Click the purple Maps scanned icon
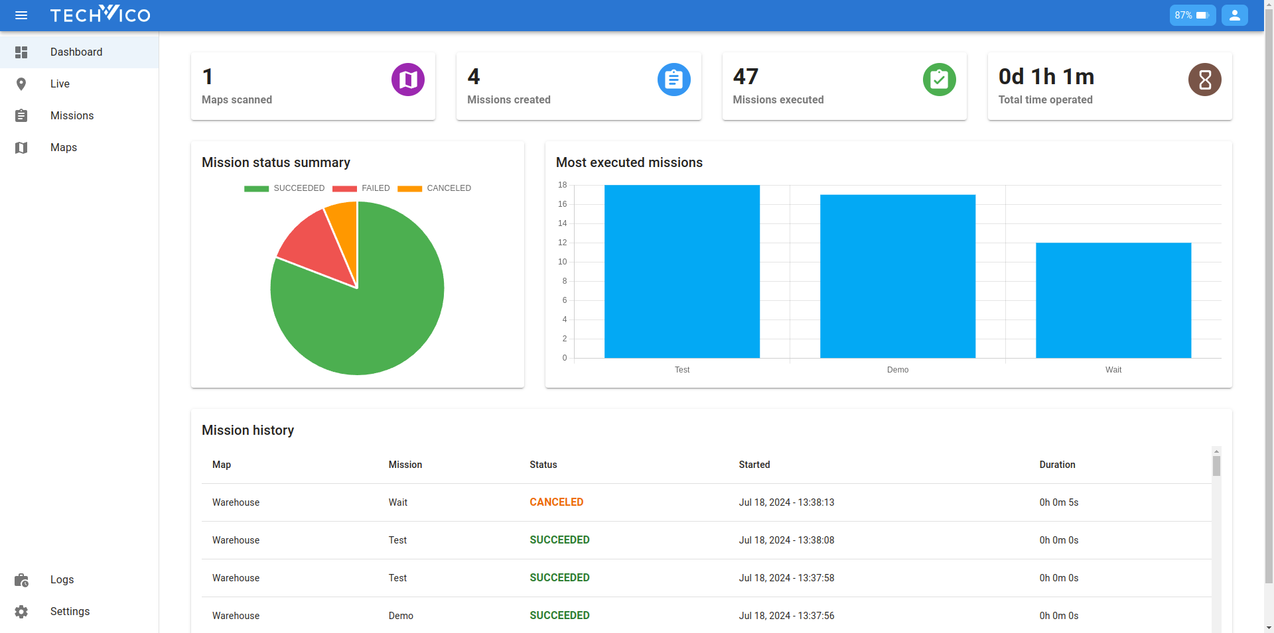1274x633 pixels. pyautogui.click(x=408, y=80)
